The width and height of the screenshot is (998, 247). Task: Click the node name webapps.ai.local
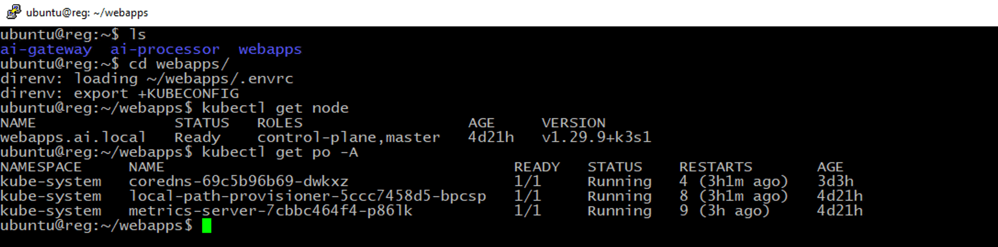click(x=73, y=137)
